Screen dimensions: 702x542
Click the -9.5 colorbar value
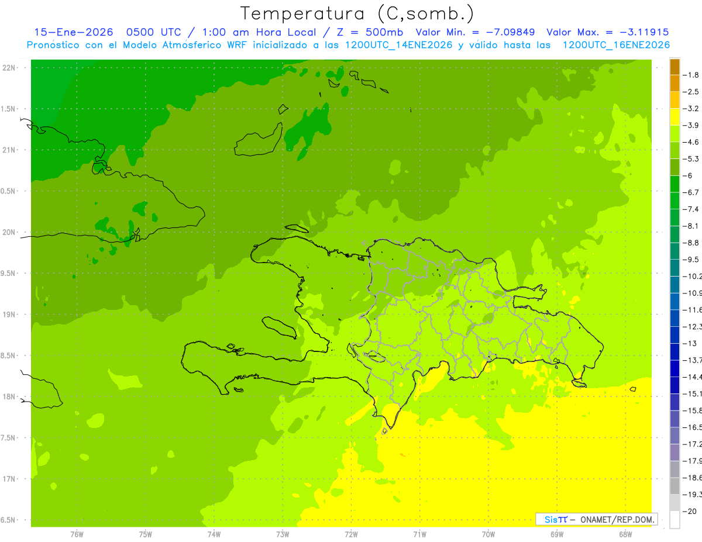[x=691, y=260]
